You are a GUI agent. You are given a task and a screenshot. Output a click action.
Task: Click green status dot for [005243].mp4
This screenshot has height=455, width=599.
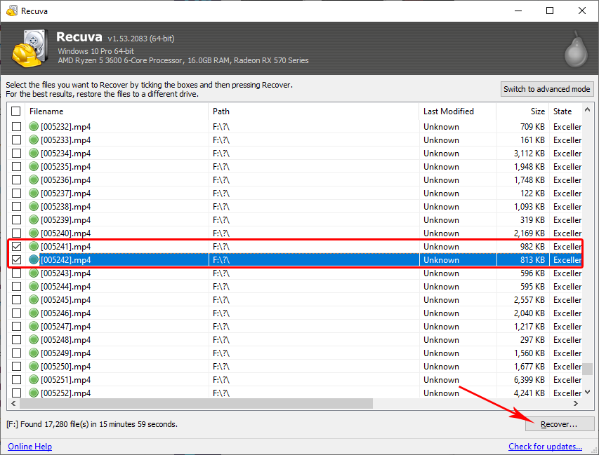34,273
